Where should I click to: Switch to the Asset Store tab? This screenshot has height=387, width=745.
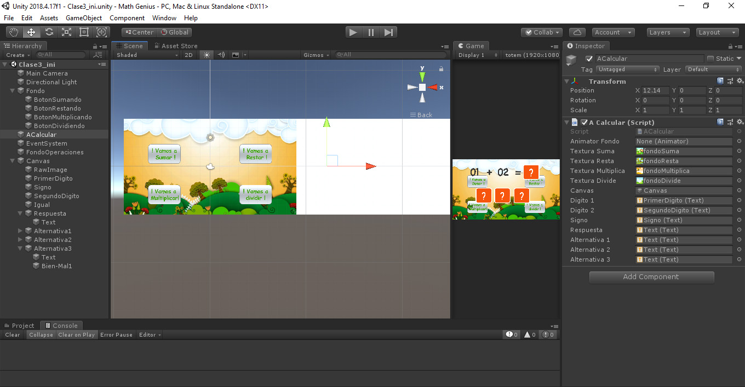click(x=176, y=46)
